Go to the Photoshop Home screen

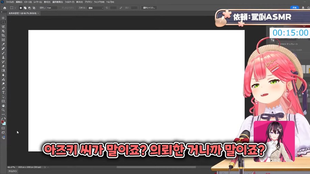pyautogui.click(x=5, y=8)
